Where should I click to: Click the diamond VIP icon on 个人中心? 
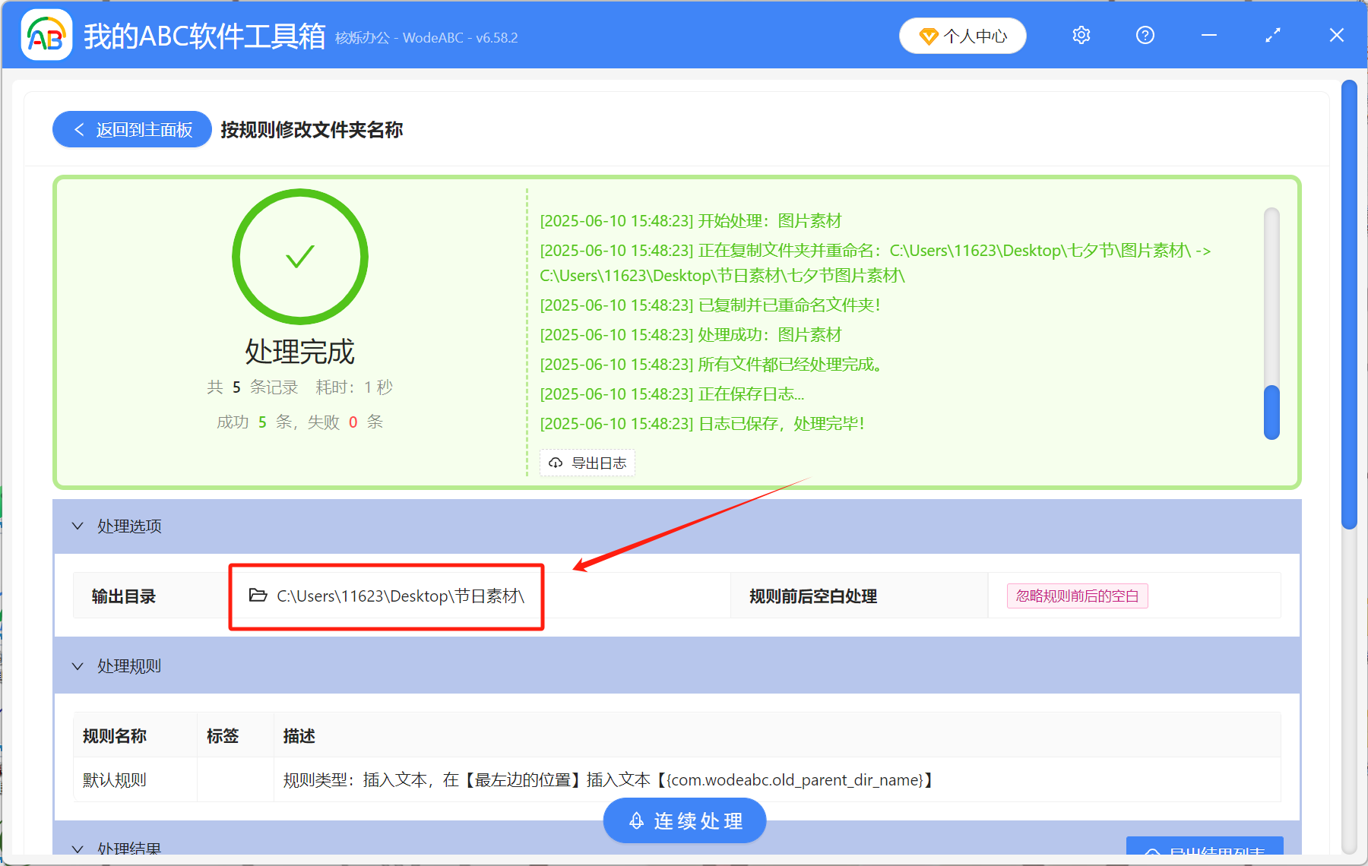[929, 36]
